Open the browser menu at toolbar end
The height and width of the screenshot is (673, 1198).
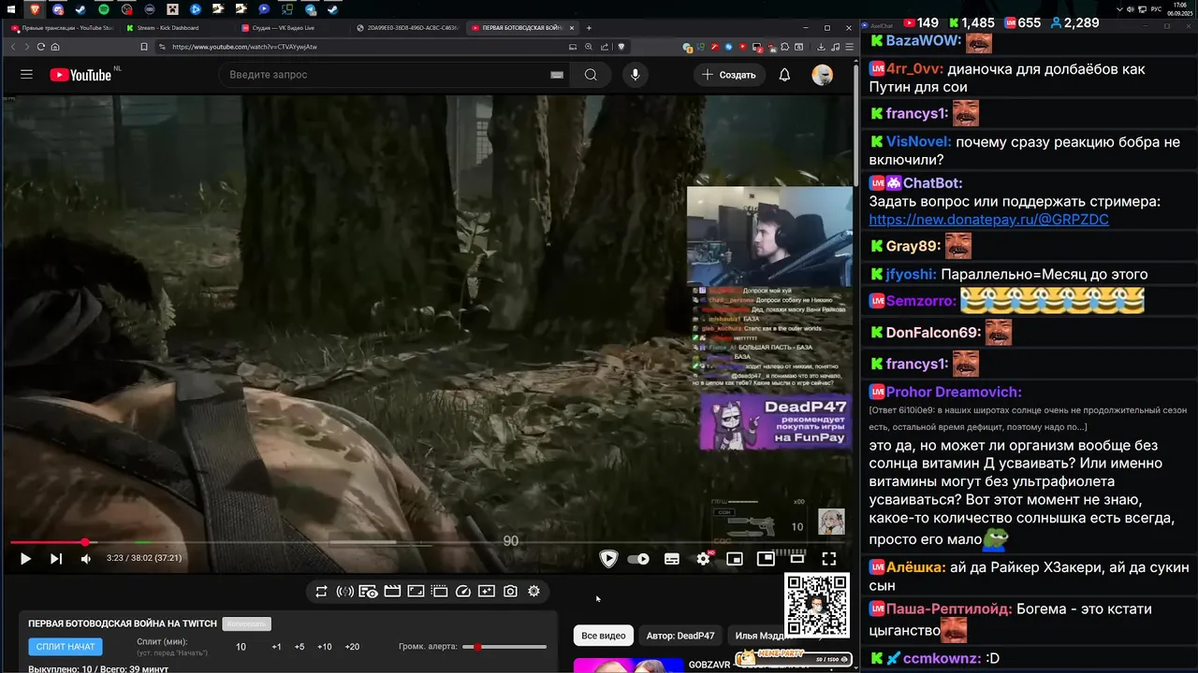(x=849, y=47)
